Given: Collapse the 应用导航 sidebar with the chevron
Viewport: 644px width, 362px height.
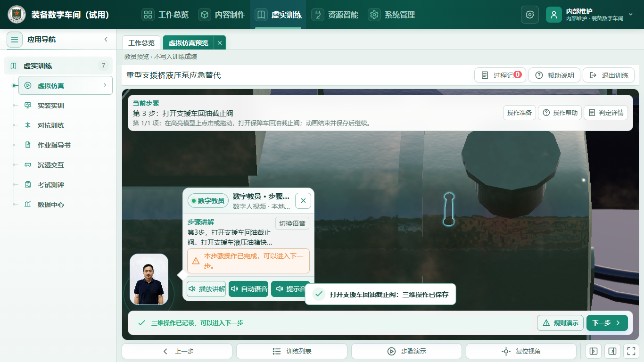Looking at the screenshot, I should tap(106, 39).
